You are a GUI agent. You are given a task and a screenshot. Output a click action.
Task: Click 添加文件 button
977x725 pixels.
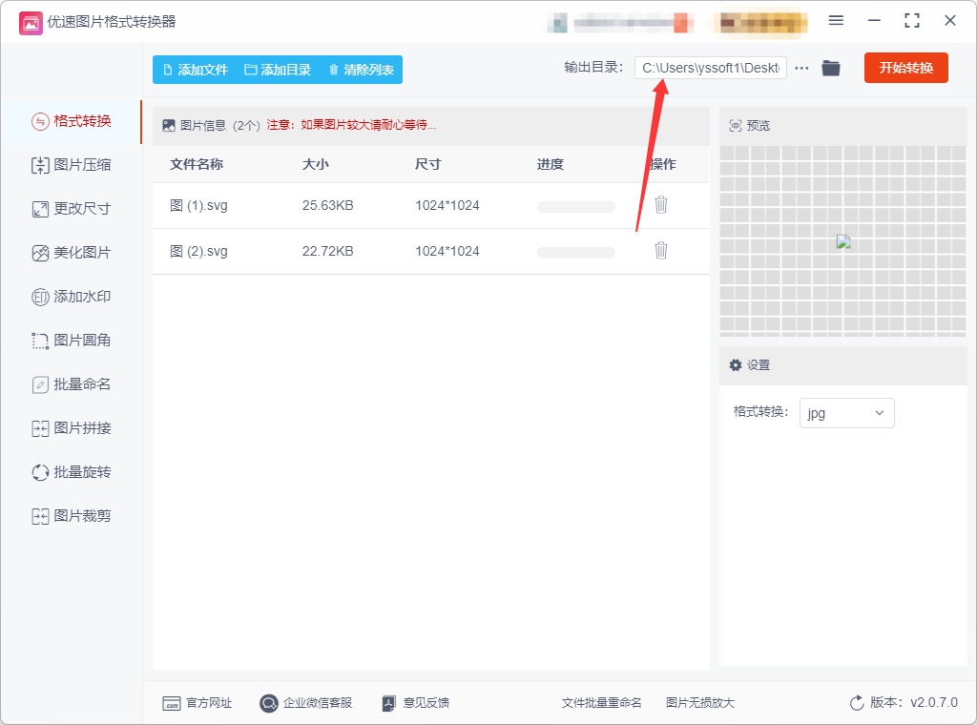(x=196, y=70)
